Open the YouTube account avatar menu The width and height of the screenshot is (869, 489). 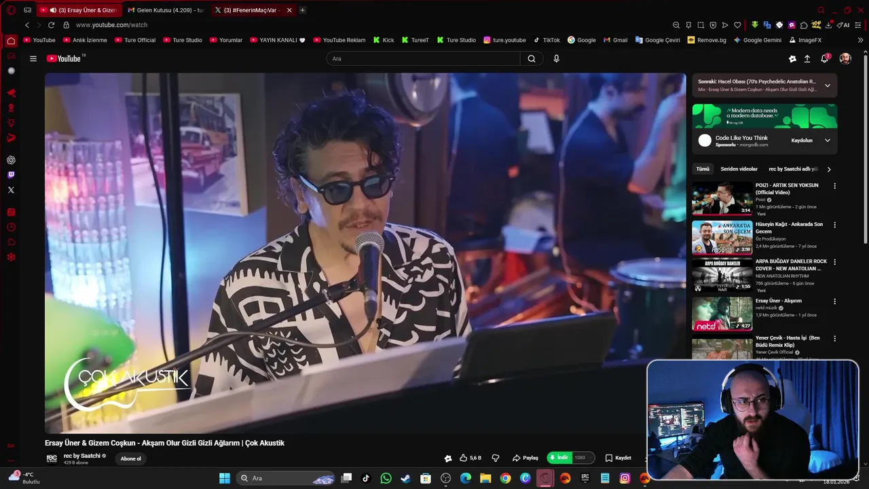pos(845,58)
